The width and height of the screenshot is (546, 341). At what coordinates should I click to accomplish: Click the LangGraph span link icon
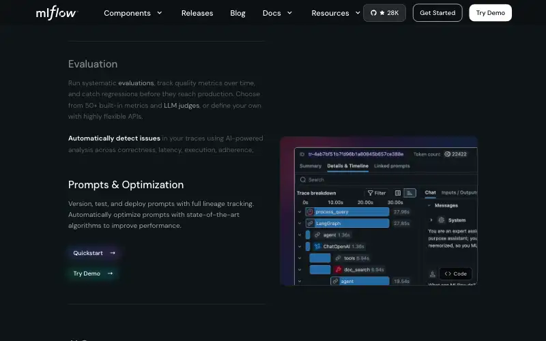[310, 223]
